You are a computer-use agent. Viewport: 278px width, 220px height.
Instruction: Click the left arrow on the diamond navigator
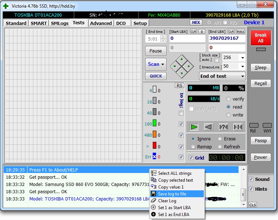[174, 66]
